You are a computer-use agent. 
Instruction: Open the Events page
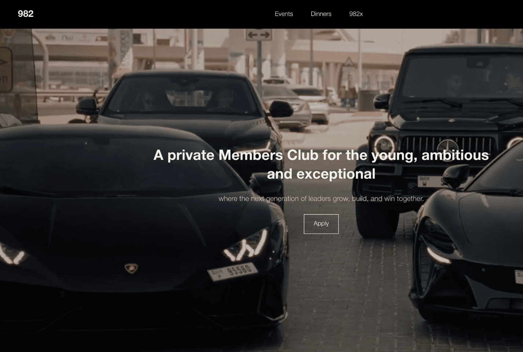click(x=284, y=14)
